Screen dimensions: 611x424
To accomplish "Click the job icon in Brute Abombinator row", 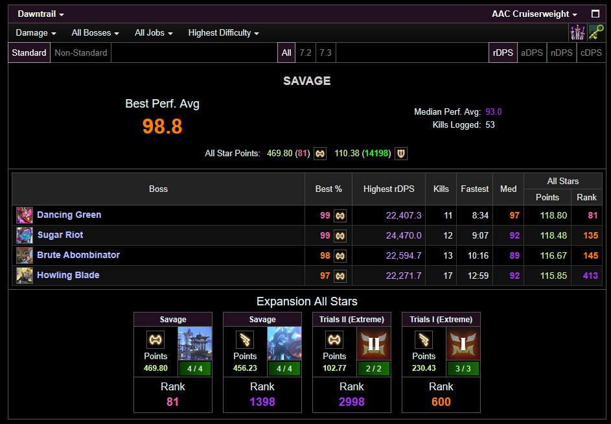I will pyautogui.click(x=340, y=256).
